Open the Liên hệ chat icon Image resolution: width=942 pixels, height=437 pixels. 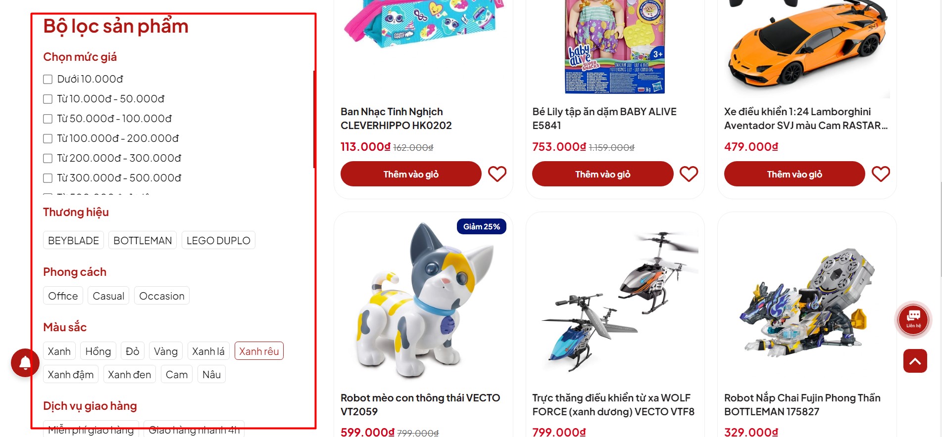(x=913, y=320)
